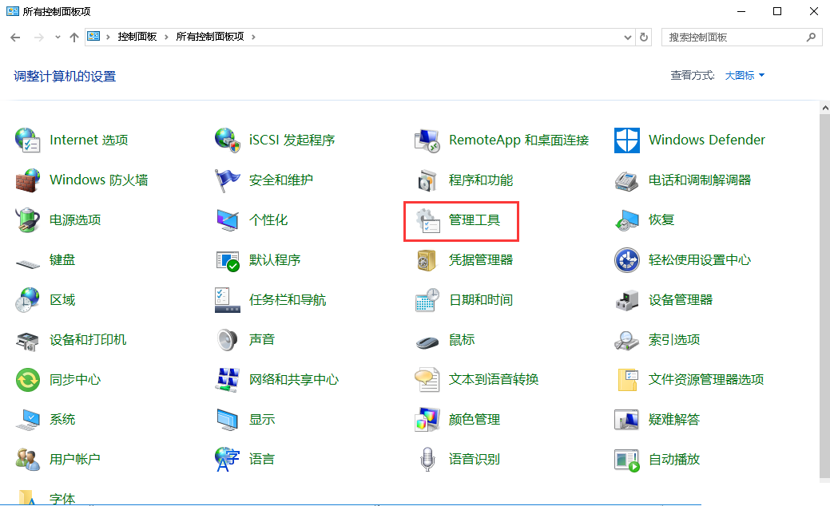Open the 恢复 icon
This screenshot has height=506, width=830.
[x=627, y=220]
